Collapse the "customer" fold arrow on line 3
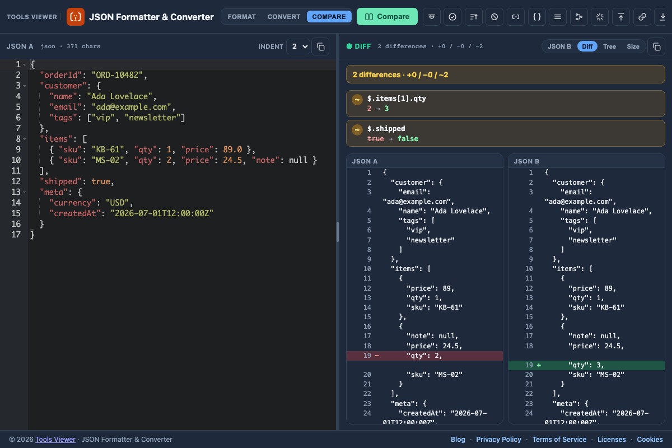Screen dimensions: 672x448 (25, 86)
